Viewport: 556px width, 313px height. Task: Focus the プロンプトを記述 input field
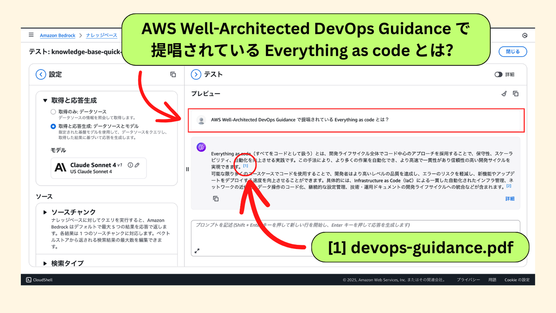point(355,238)
